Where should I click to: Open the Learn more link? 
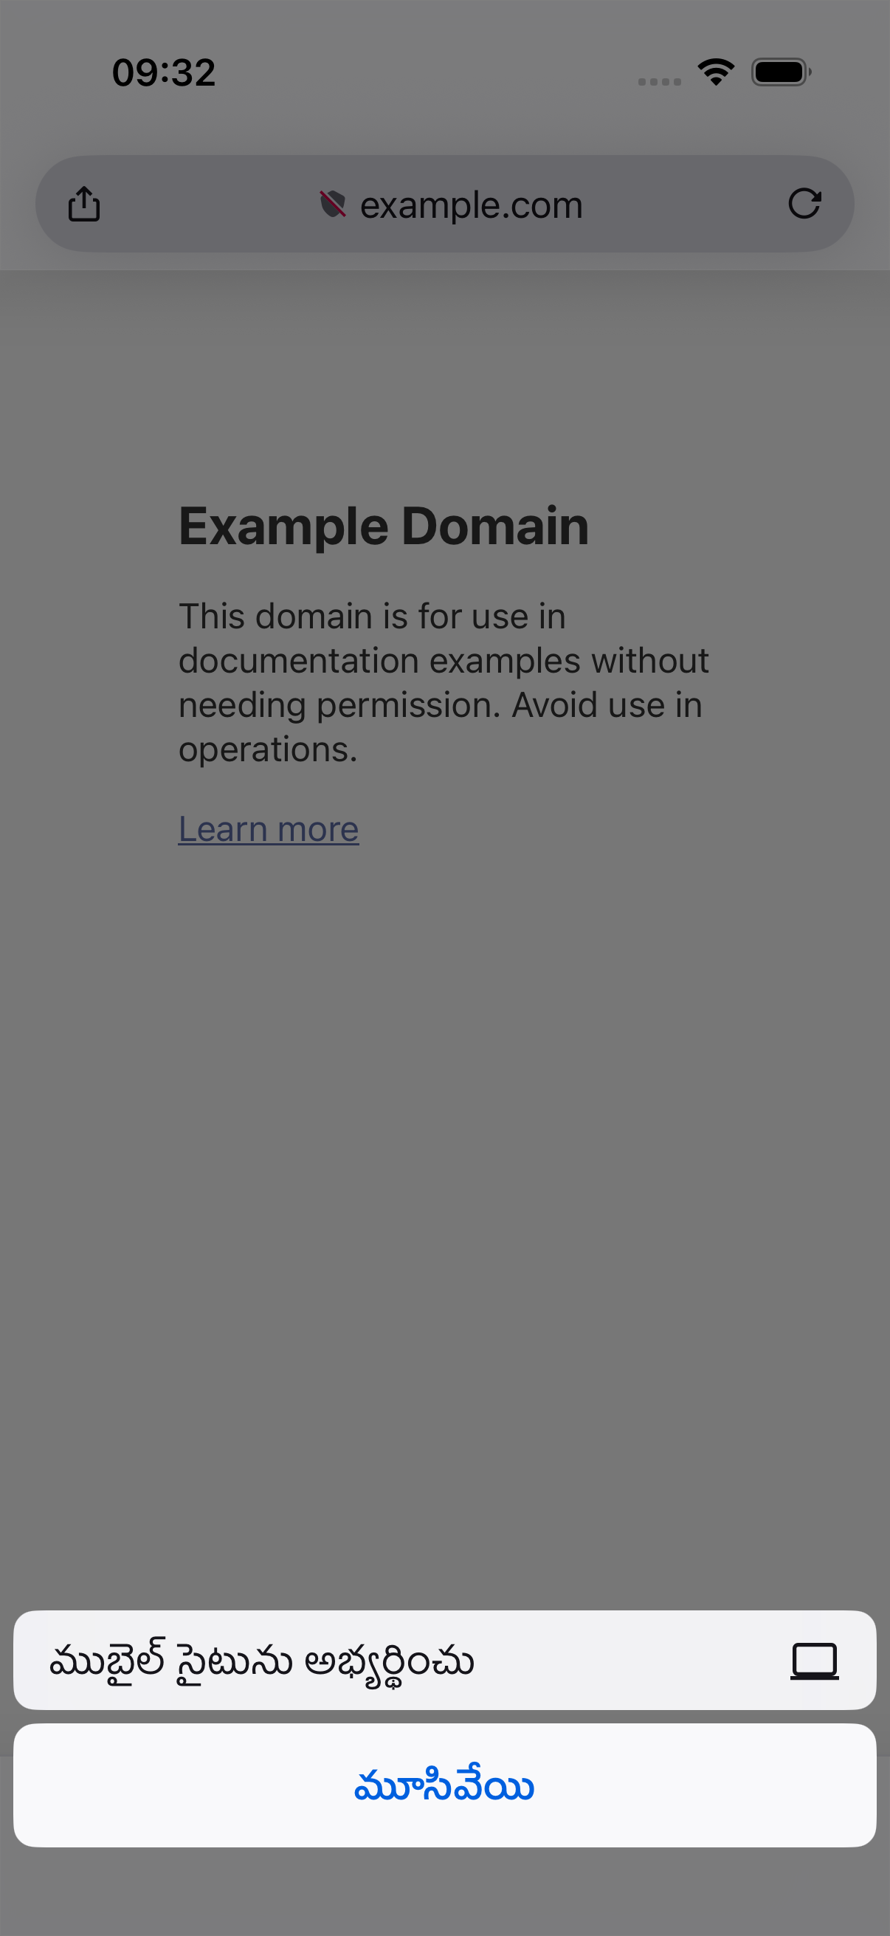click(268, 829)
